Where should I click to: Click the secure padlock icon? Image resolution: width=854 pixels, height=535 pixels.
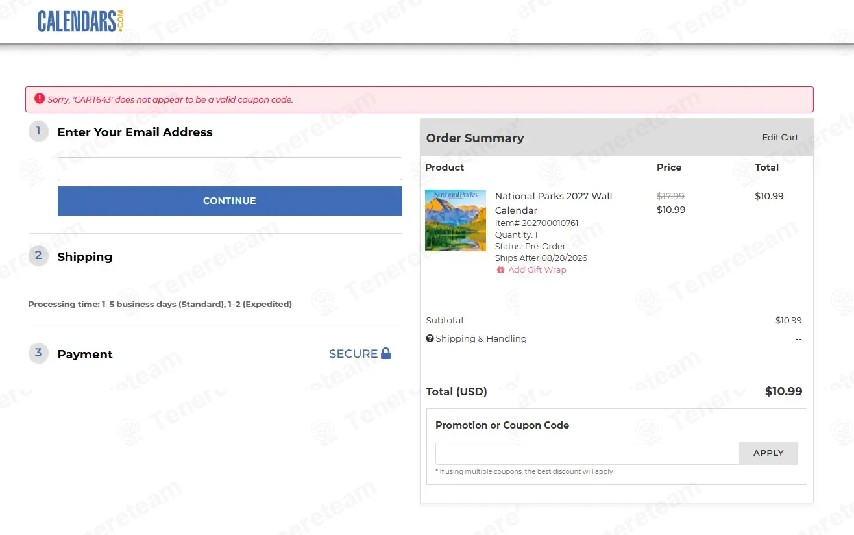coord(385,353)
